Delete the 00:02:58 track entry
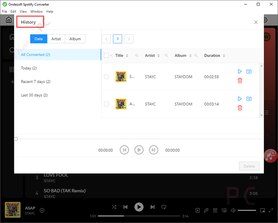 pyautogui.click(x=240, y=80)
